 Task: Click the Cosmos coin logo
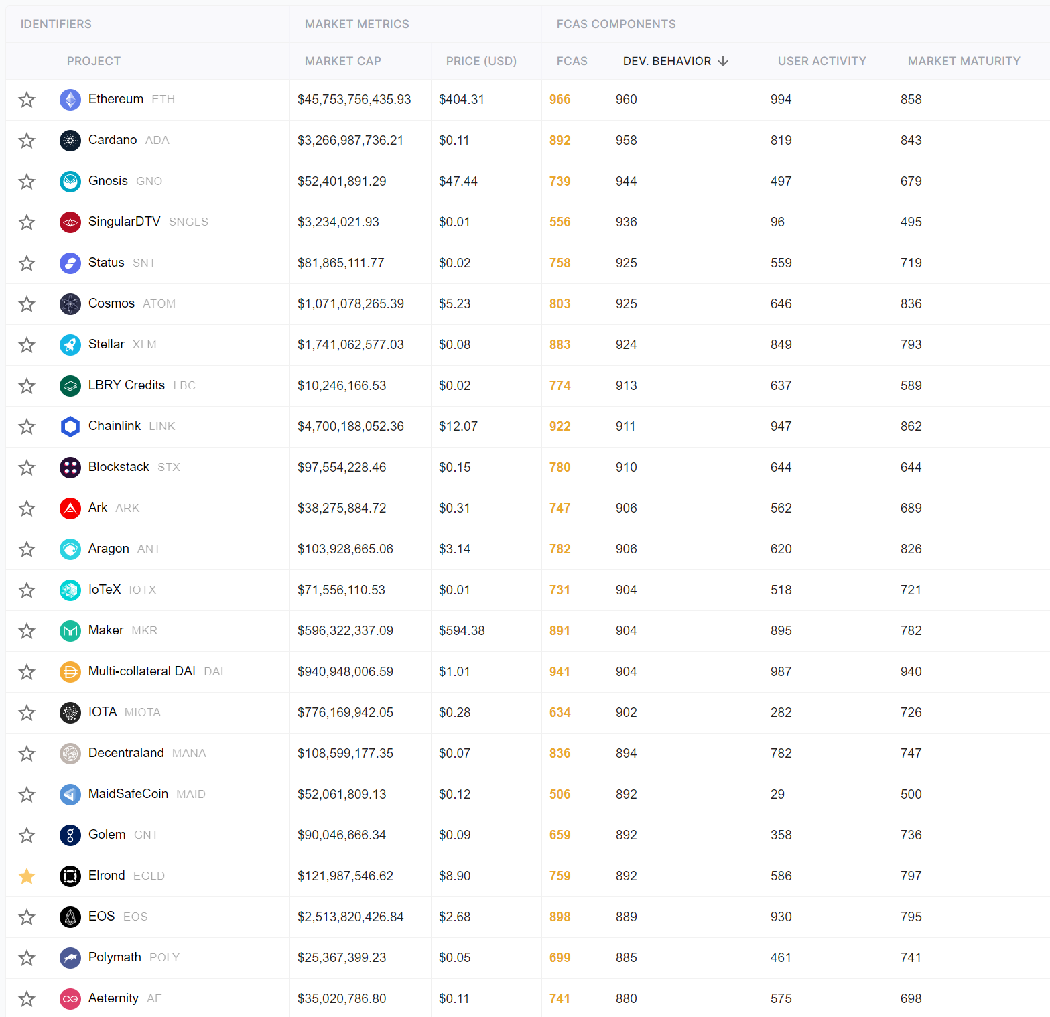click(x=70, y=304)
